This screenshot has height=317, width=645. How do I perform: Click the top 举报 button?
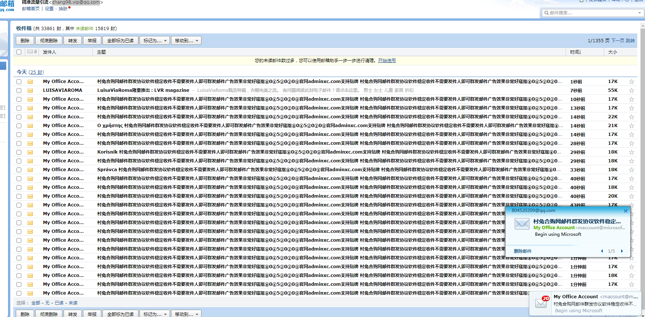92,41
